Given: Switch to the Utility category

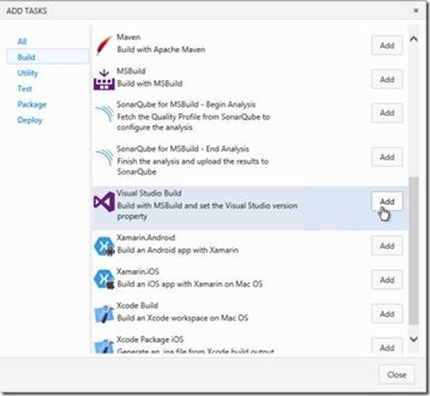Looking at the screenshot, I should click(x=28, y=73).
